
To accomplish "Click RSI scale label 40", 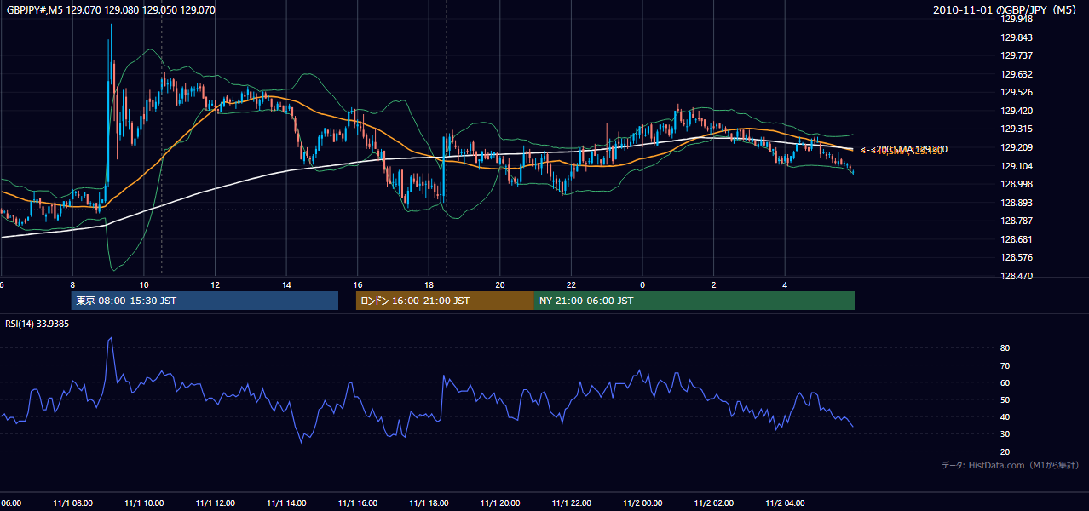I will (1005, 417).
